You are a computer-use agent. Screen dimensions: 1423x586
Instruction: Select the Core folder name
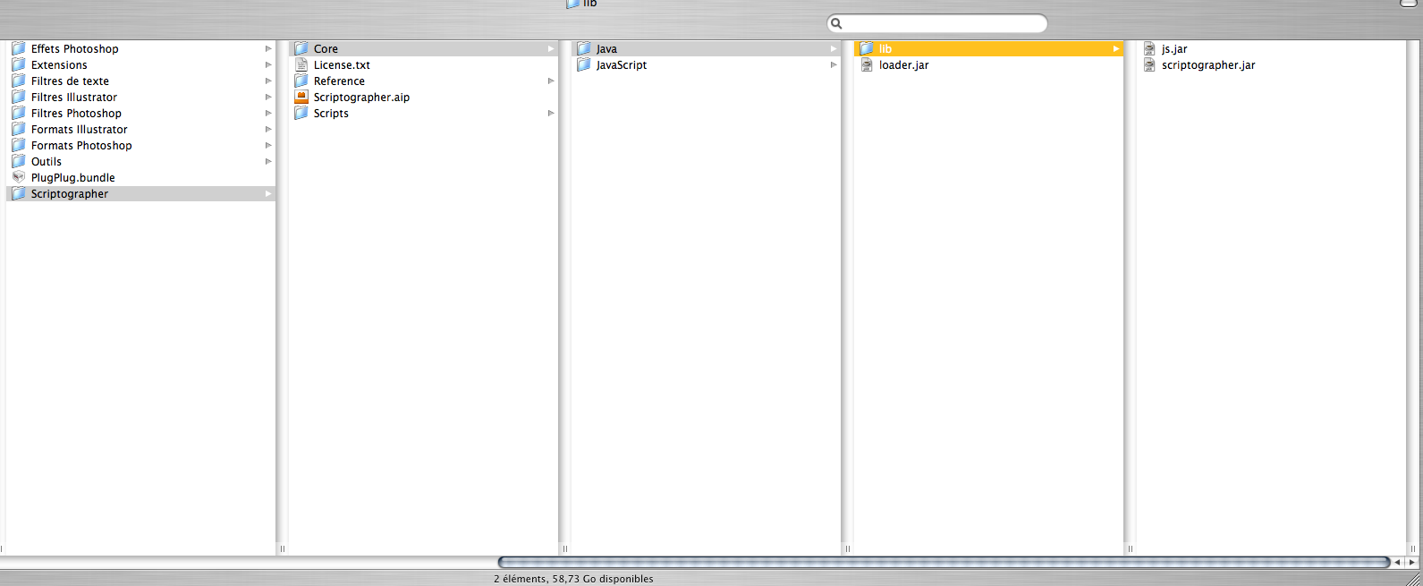coord(326,48)
